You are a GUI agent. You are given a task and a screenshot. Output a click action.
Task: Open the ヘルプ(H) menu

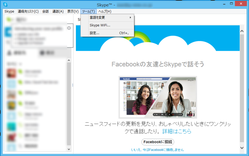point(105,12)
